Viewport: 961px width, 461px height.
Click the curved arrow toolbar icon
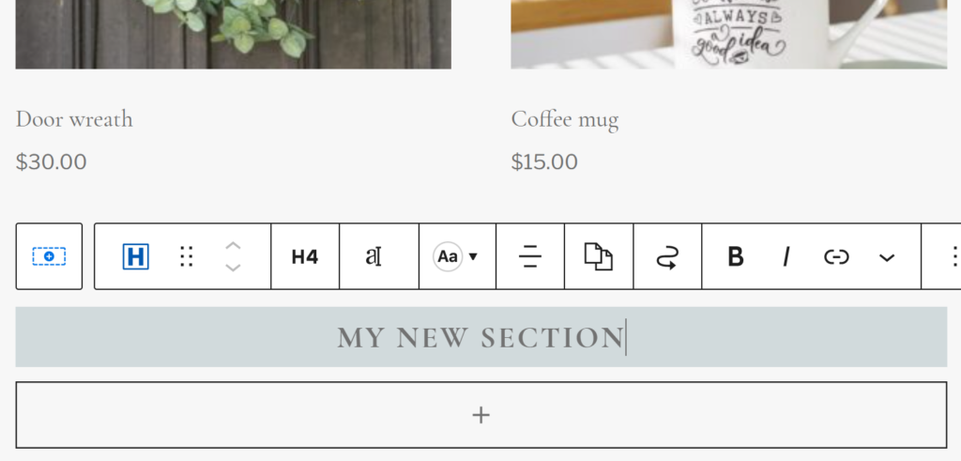pos(667,256)
